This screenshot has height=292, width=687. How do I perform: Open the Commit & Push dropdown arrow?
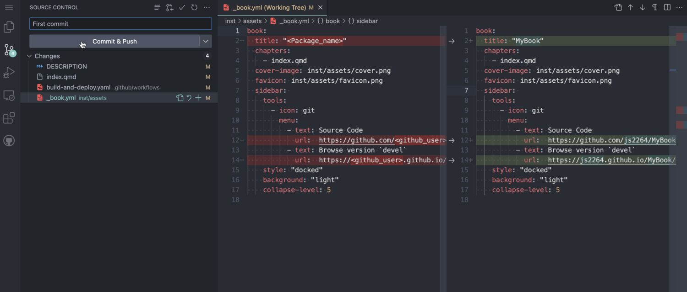[206, 41]
